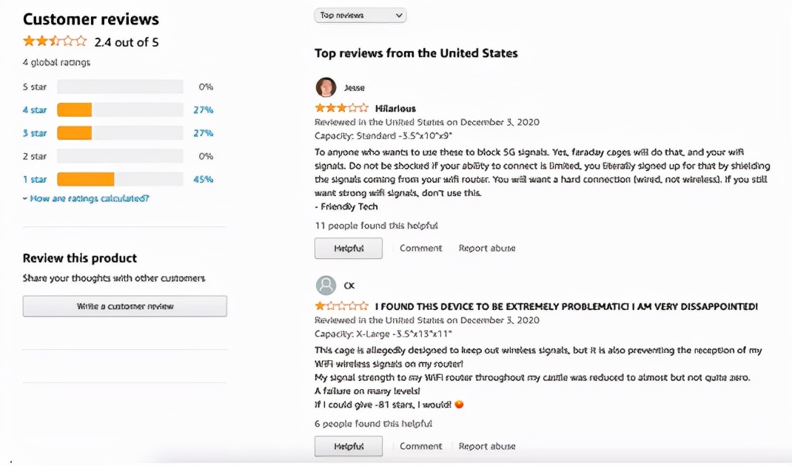Click Jesse's profile avatar picture
This screenshot has height=466, width=792.
click(326, 87)
